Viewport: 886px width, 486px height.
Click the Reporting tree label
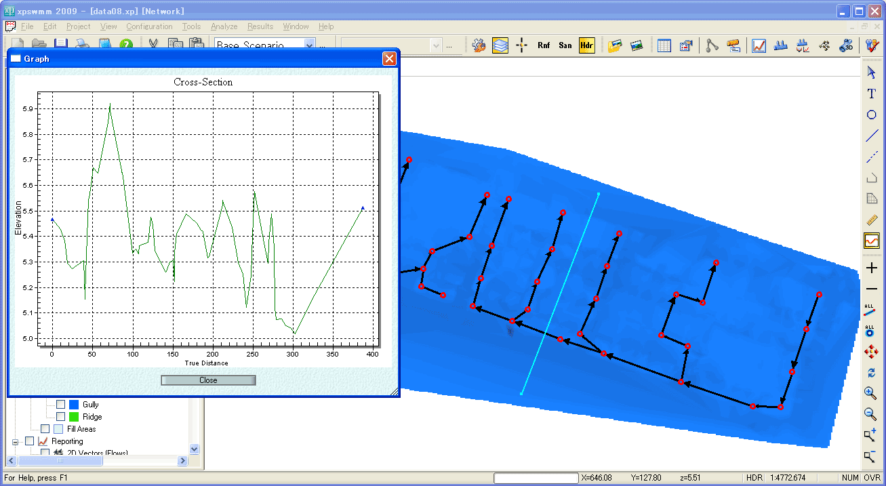(67, 441)
